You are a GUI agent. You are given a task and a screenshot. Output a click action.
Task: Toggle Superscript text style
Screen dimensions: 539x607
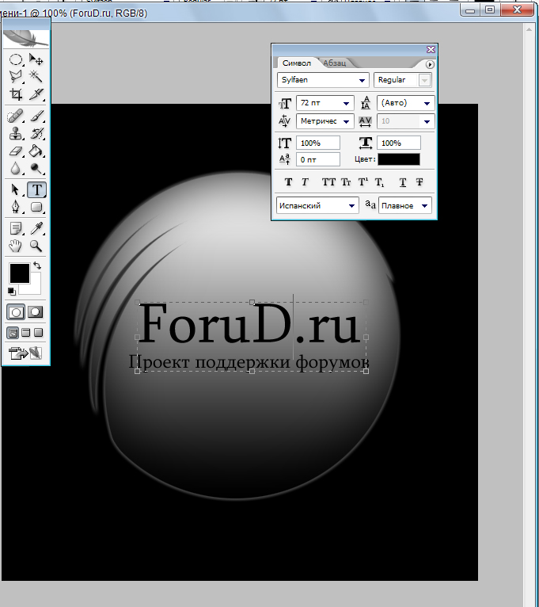click(x=363, y=182)
